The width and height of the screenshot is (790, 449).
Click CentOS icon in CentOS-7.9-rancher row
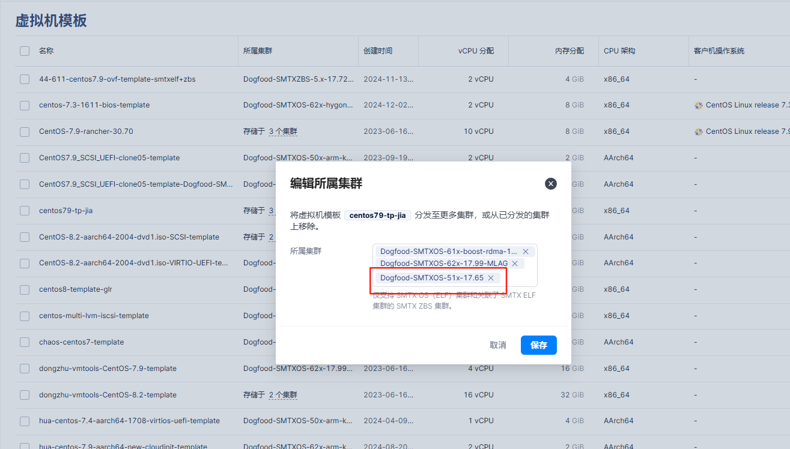click(698, 131)
